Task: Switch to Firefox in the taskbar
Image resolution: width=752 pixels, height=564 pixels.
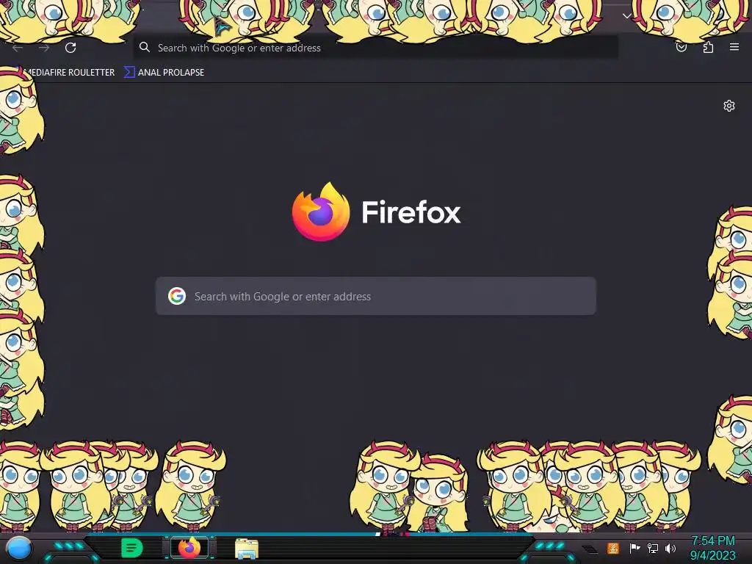Action: click(x=189, y=548)
